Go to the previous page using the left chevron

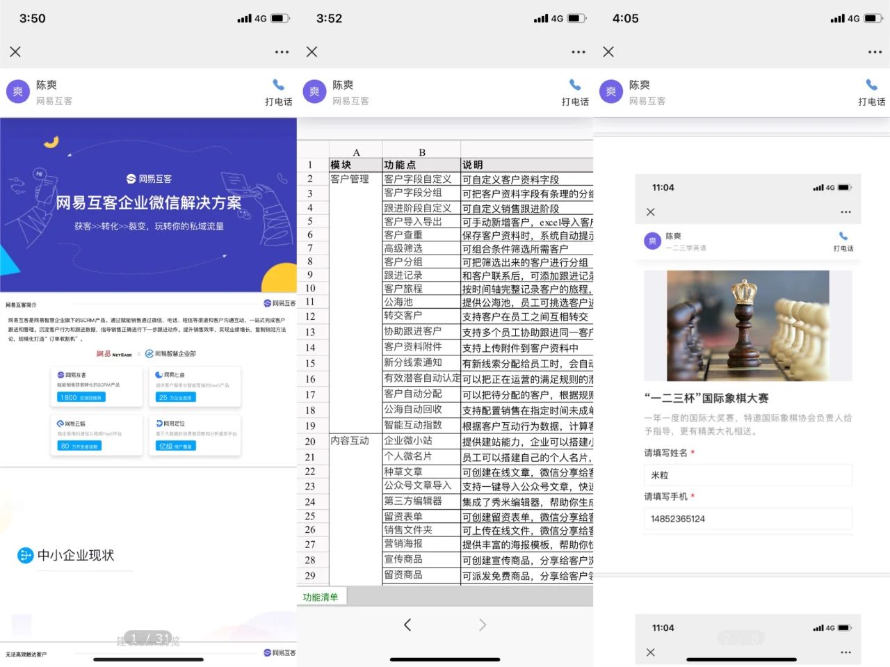click(407, 625)
